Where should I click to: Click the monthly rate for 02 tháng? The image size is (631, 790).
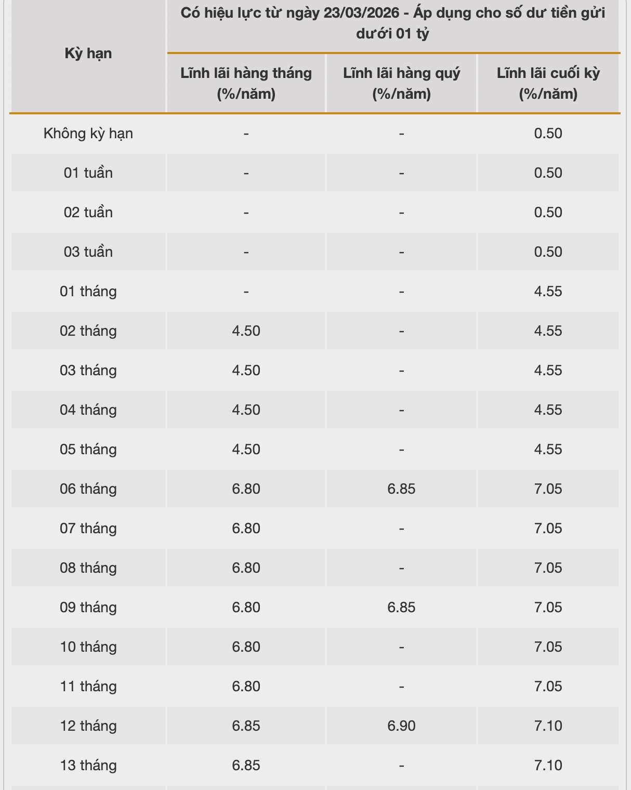coord(246,331)
